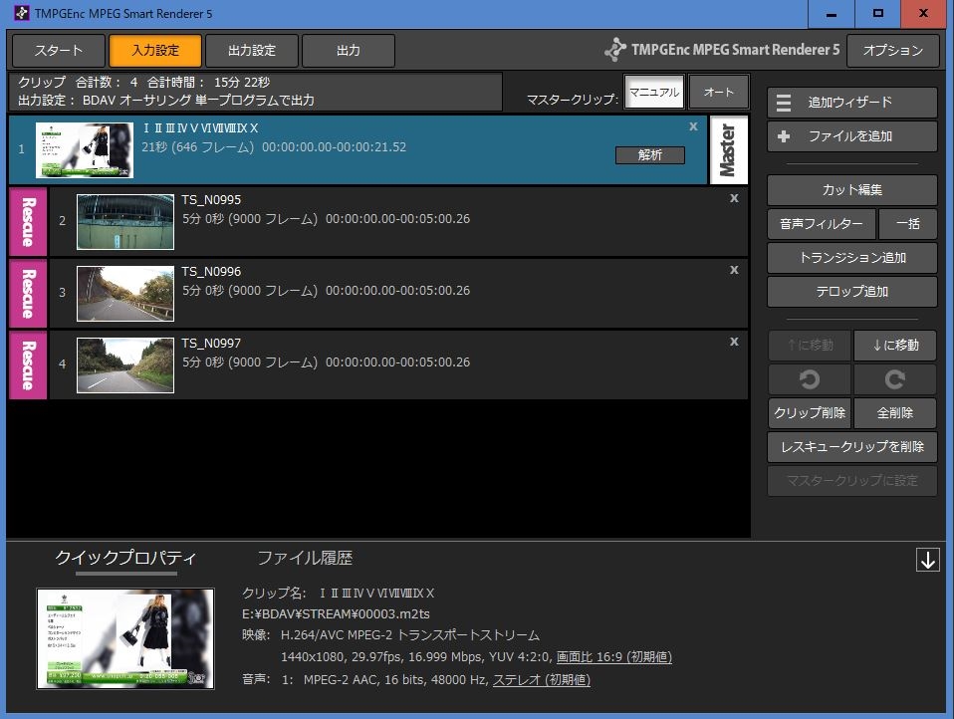Image resolution: width=954 pixels, height=719 pixels.
Task: Click クリップ削除 button
Action: point(810,413)
